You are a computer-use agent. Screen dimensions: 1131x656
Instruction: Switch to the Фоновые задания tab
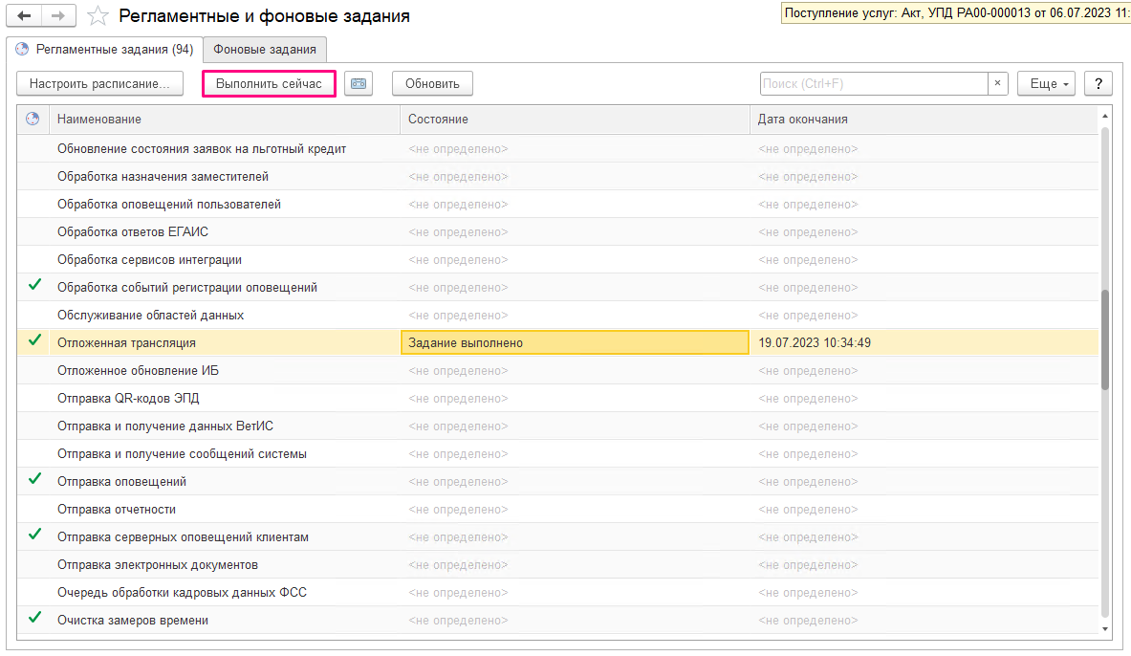point(264,50)
